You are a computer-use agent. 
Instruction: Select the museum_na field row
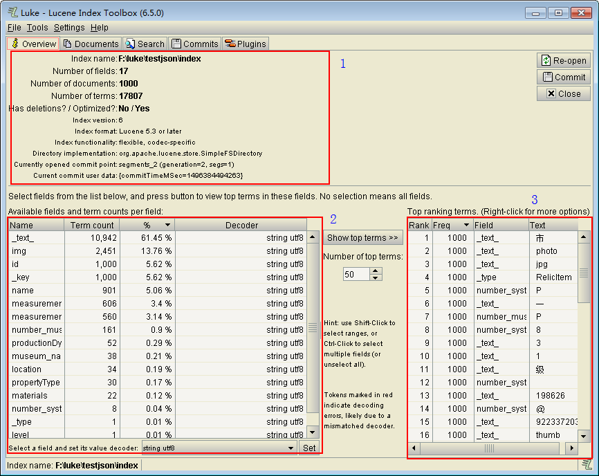point(158,356)
